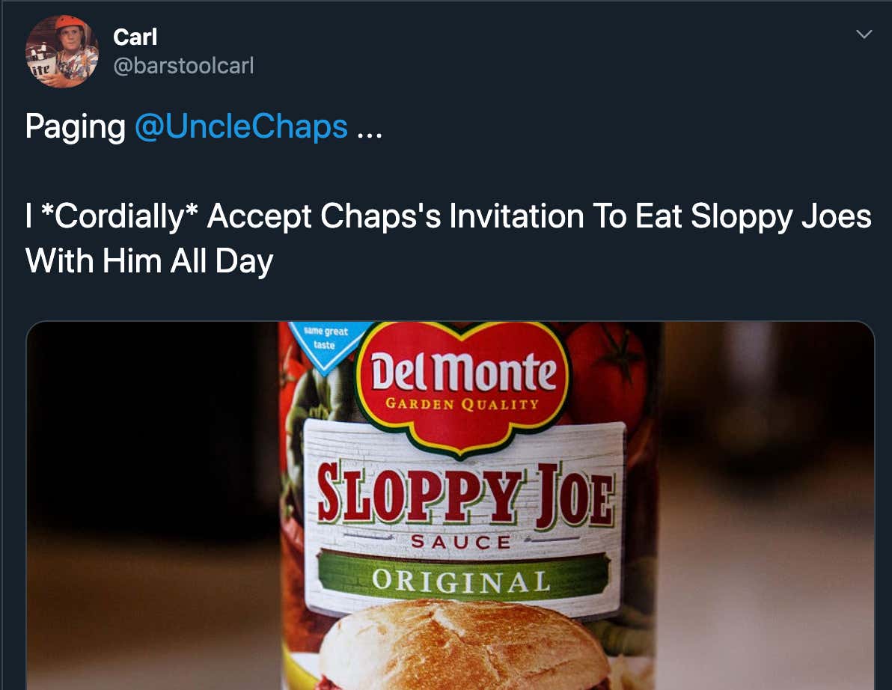Click the 'Cordially Accept' tweet sentence

448,217
